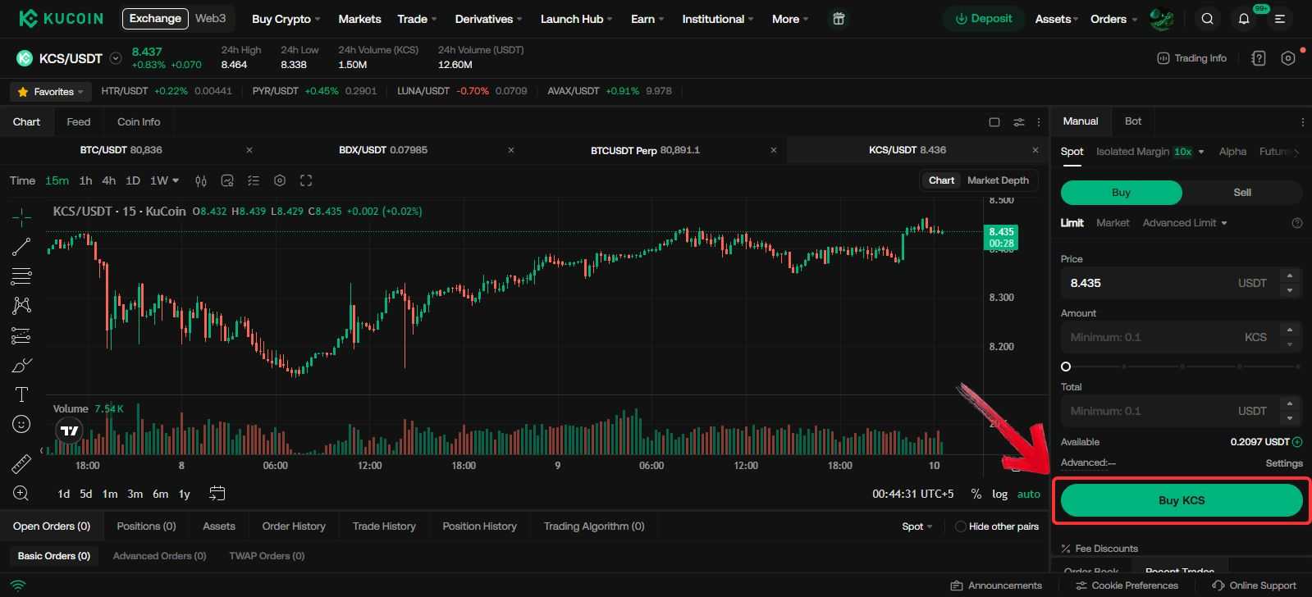
Task: Open the emoji icons tool
Action: (21, 424)
